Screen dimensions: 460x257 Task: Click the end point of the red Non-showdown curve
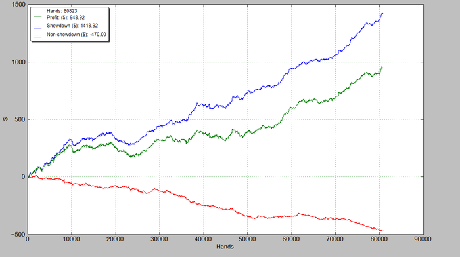[383, 231]
